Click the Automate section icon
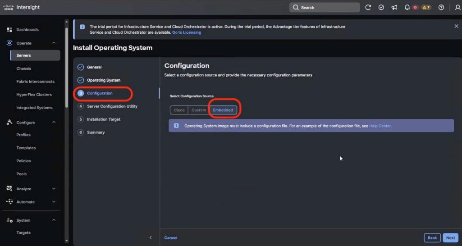 click(x=9, y=202)
